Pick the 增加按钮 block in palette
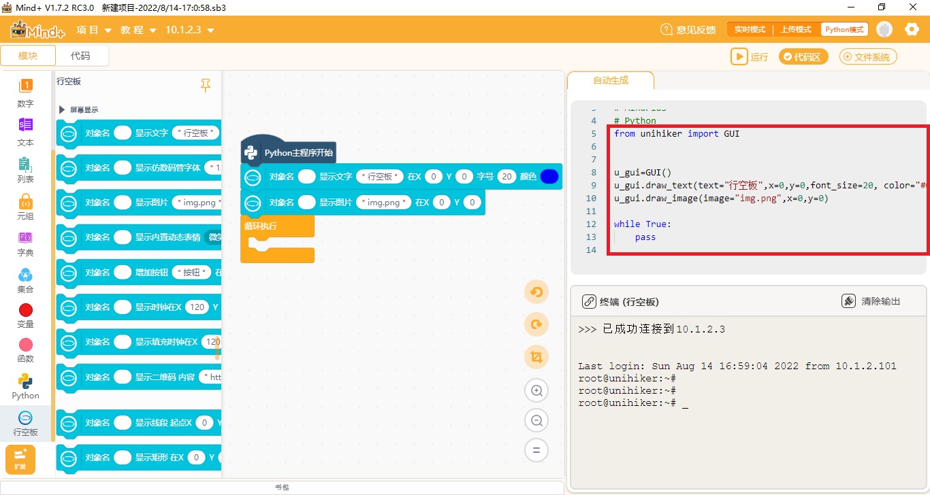The image size is (930, 495). click(140, 272)
